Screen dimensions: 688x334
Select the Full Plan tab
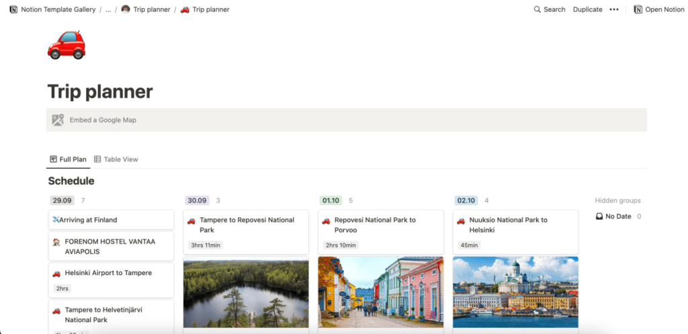coord(68,159)
